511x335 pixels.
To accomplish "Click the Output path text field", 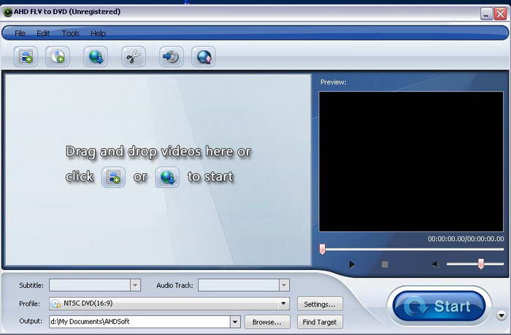I will tap(139, 322).
